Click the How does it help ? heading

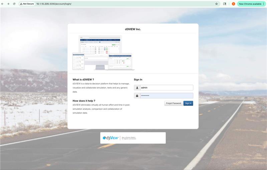[x=84, y=101]
